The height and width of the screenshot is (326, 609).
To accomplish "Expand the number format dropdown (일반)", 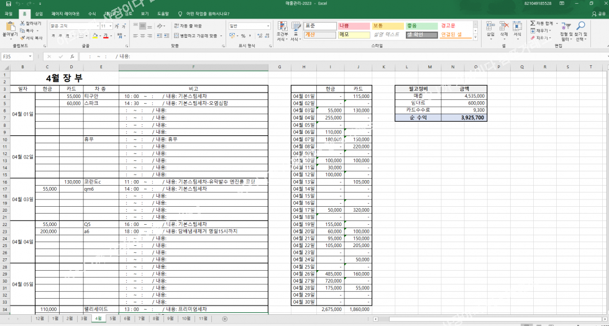I will coord(268,26).
